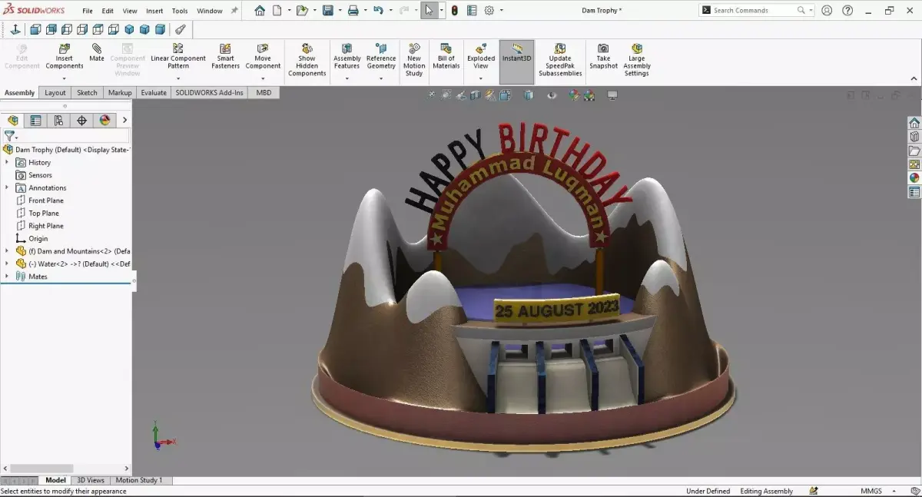Image resolution: width=922 pixels, height=497 pixels.
Task: Open the Insert Components dropdown arrow
Action: [x=65, y=78]
